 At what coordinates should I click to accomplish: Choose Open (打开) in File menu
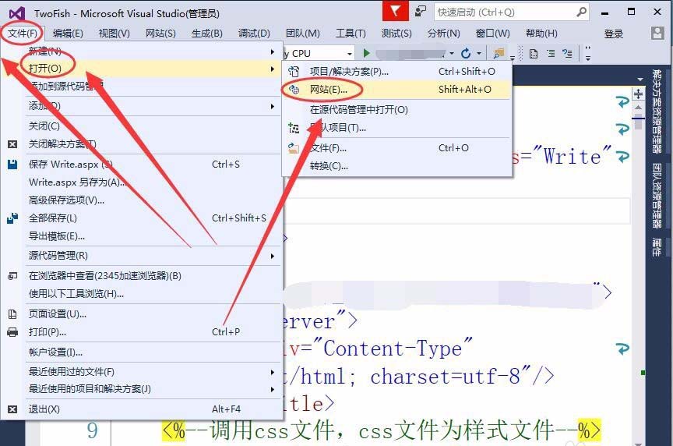(x=142, y=69)
